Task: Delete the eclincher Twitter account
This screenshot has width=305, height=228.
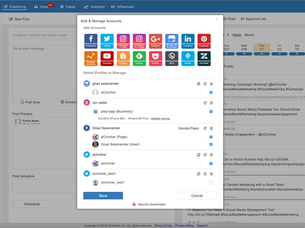Action: click(x=211, y=155)
